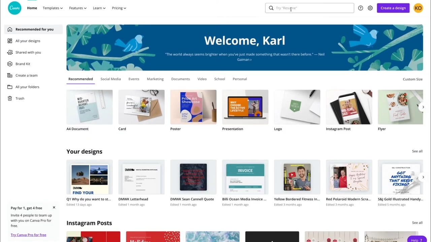The height and width of the screenshot is (242, 431).
Task: Show more design types with right arrow
Action: [x=423, y=107]
